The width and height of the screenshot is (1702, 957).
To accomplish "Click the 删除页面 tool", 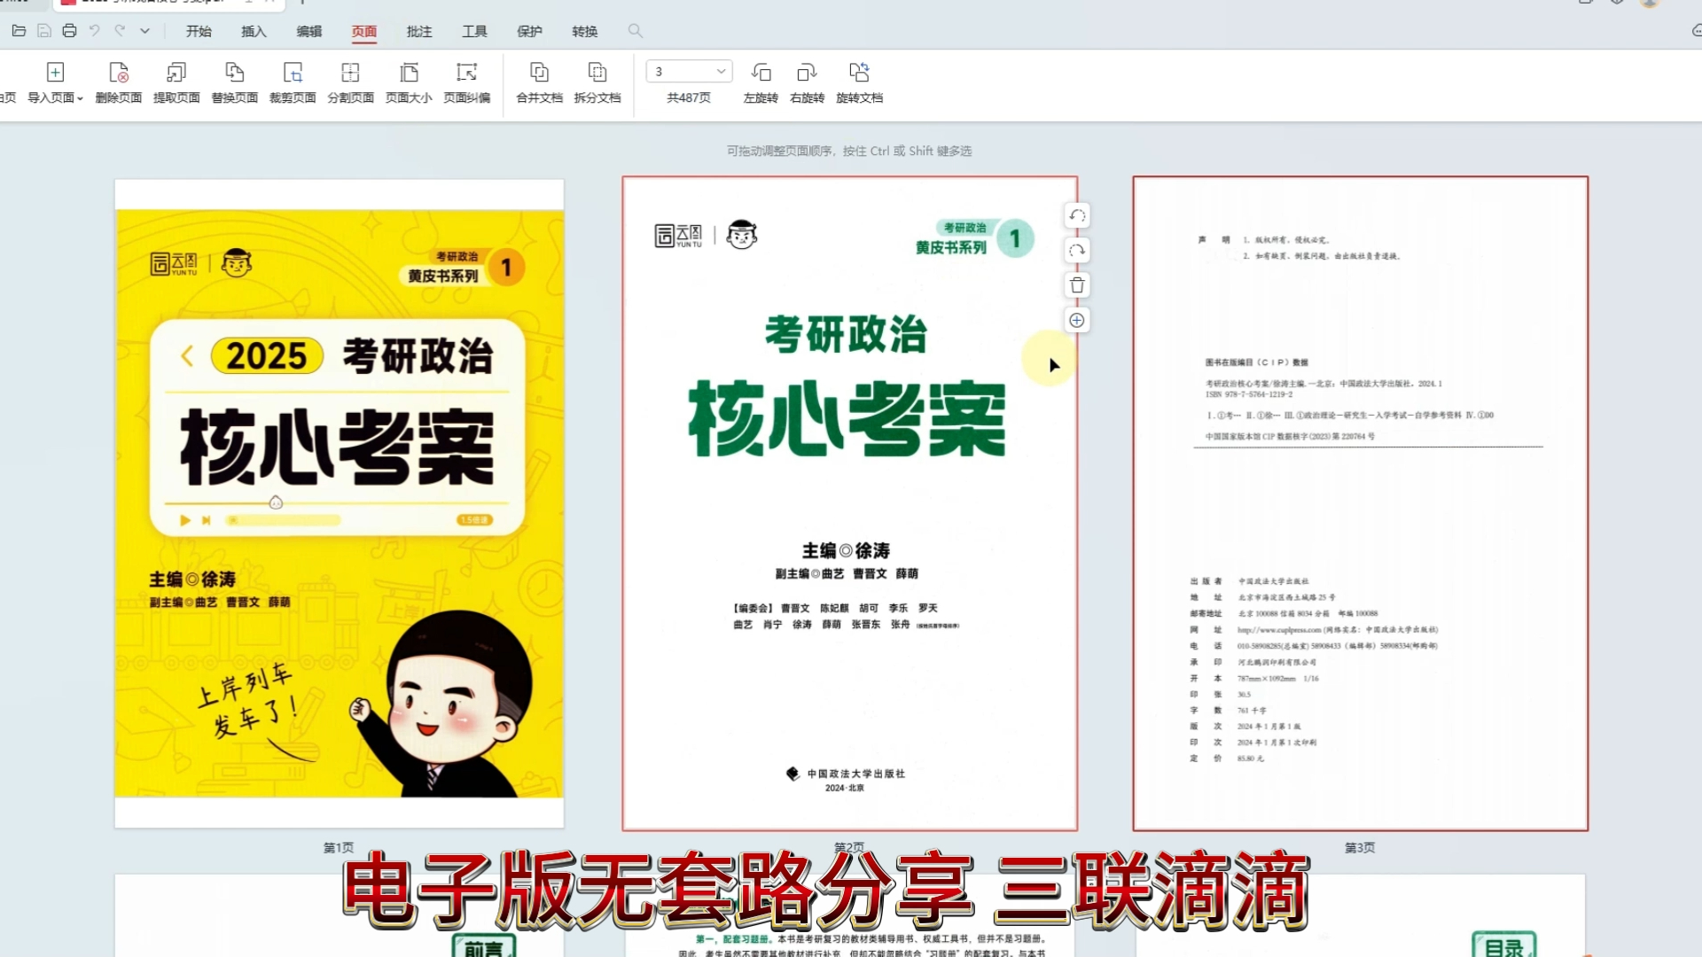I will point(119,83).
